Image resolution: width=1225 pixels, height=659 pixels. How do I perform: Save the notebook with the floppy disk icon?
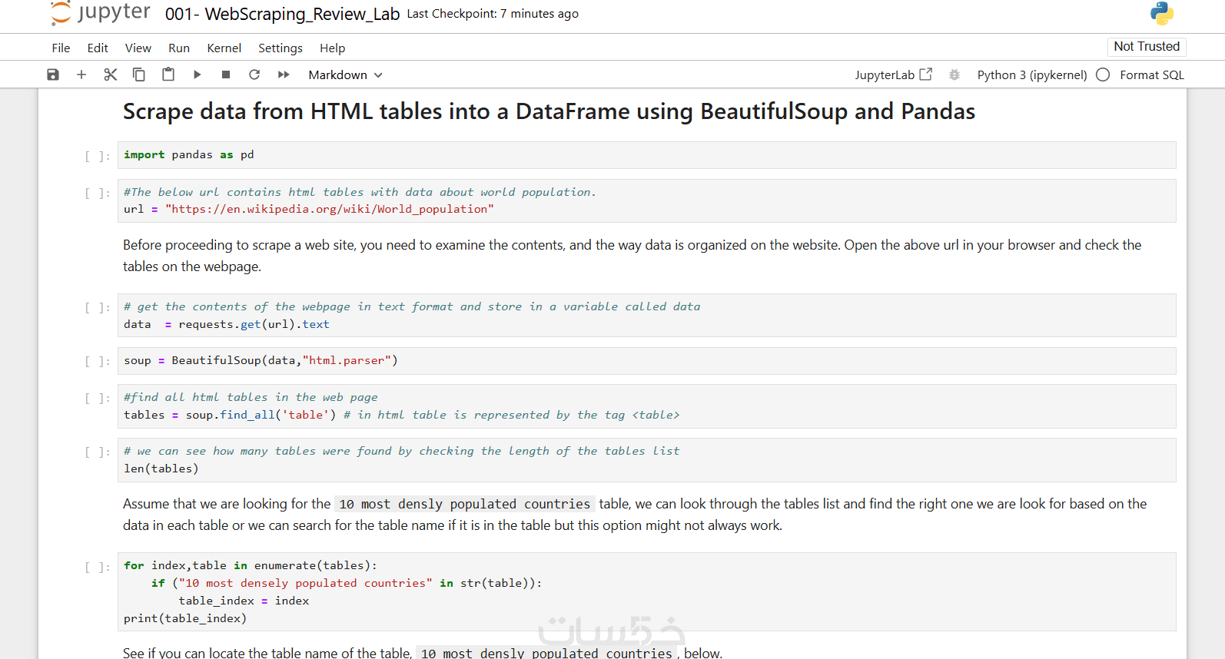coord(53,75)
